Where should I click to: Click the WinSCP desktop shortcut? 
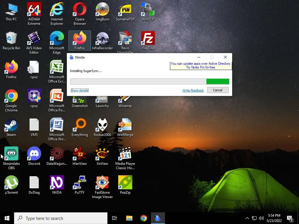point(148,12)
